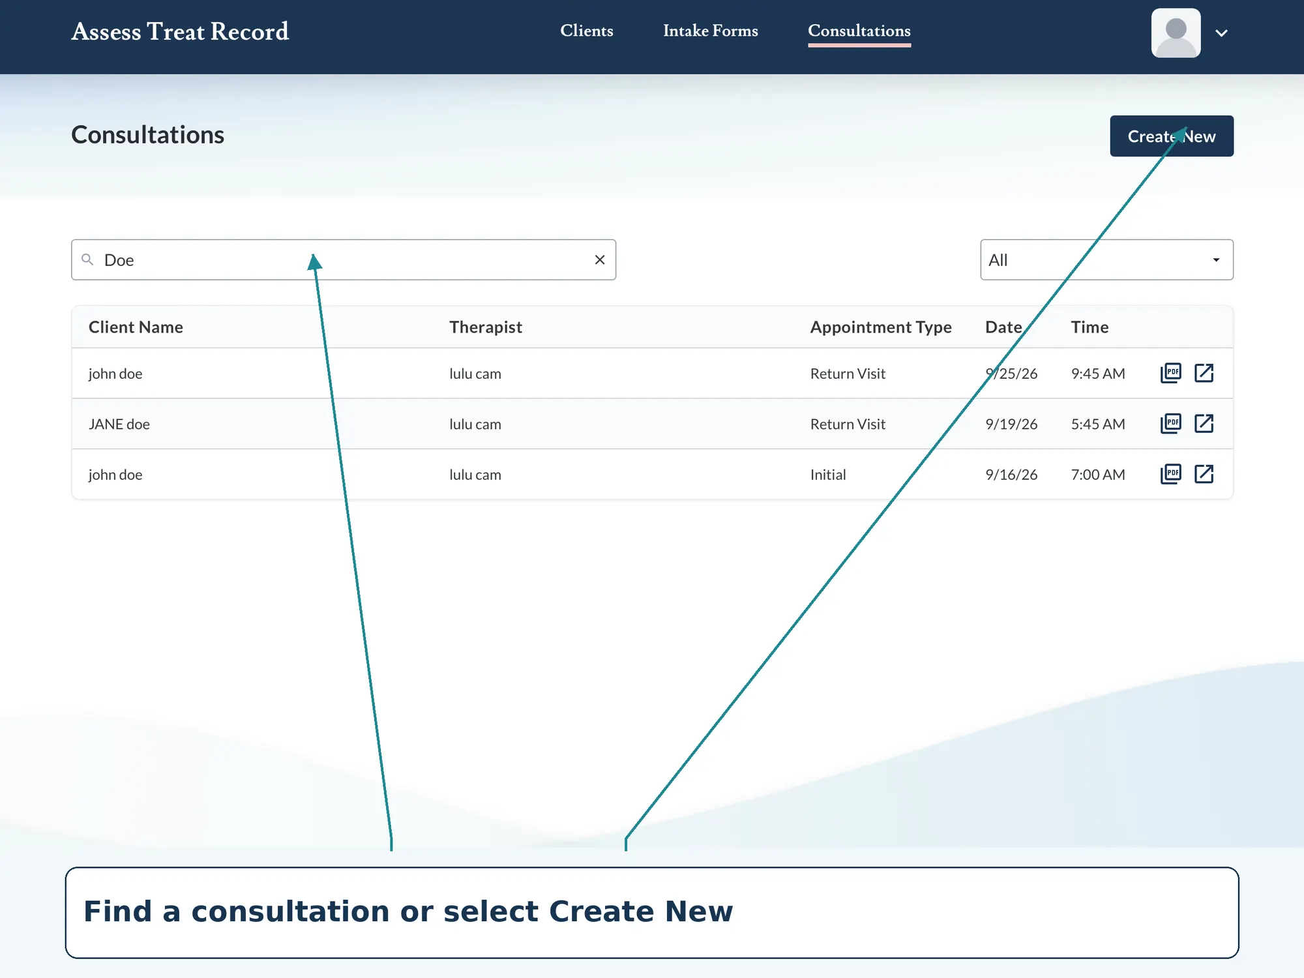This screenshot has width=1304, height=978.
Task: Click the Initial appointment type cell
Action: (x=828, y=475)
